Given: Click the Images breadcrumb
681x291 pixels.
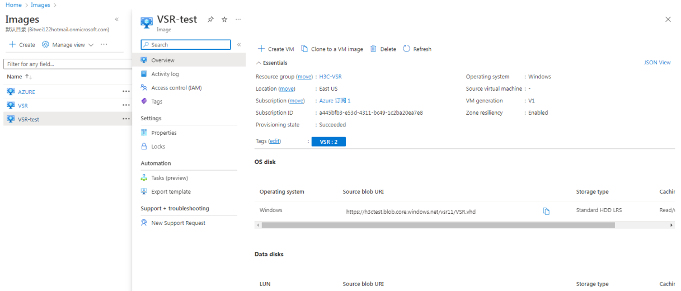Looking at the screenshot, I should pyautogui.click(x=40, y=5).
